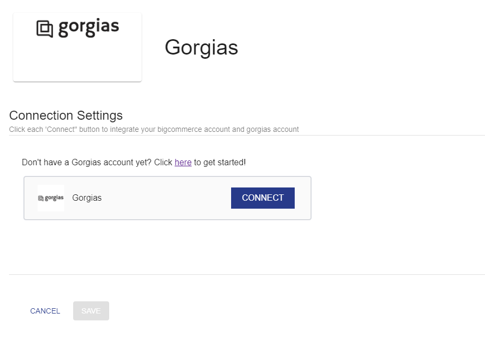Click the greyed-out SAVE button
This screenshot has width=485, height=340.
point(91,311)
